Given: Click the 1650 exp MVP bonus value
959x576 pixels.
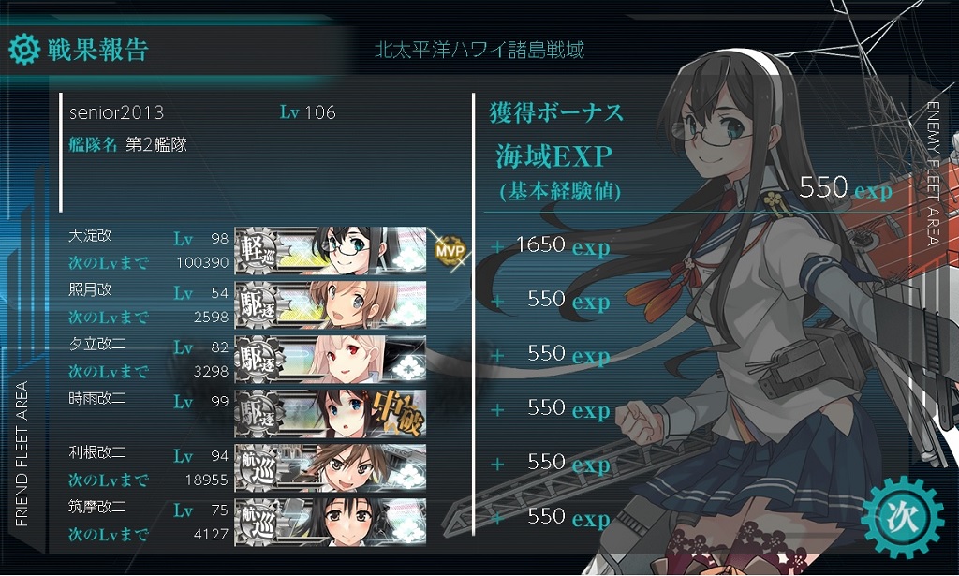Looking at the screenshot, I should [563, 245].
